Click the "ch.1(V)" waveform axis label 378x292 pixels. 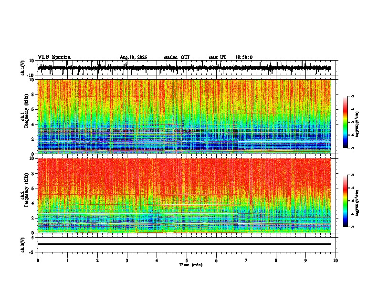pyautogui.click(x=23, y=68)
